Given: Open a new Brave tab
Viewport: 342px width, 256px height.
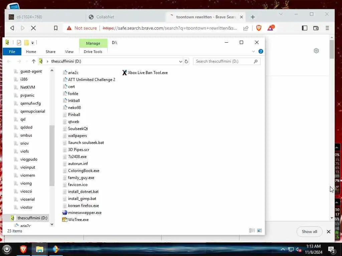Looking at the screenshot, I should [x=253, y=17].
